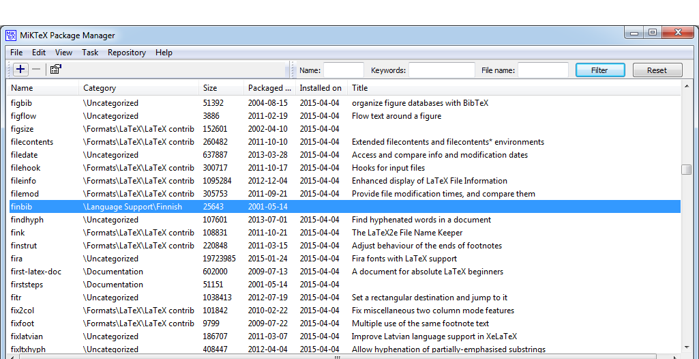Sort by the Name column header
Image resolution: width=699 pixels, height=359 pixels.
[43, 88]
